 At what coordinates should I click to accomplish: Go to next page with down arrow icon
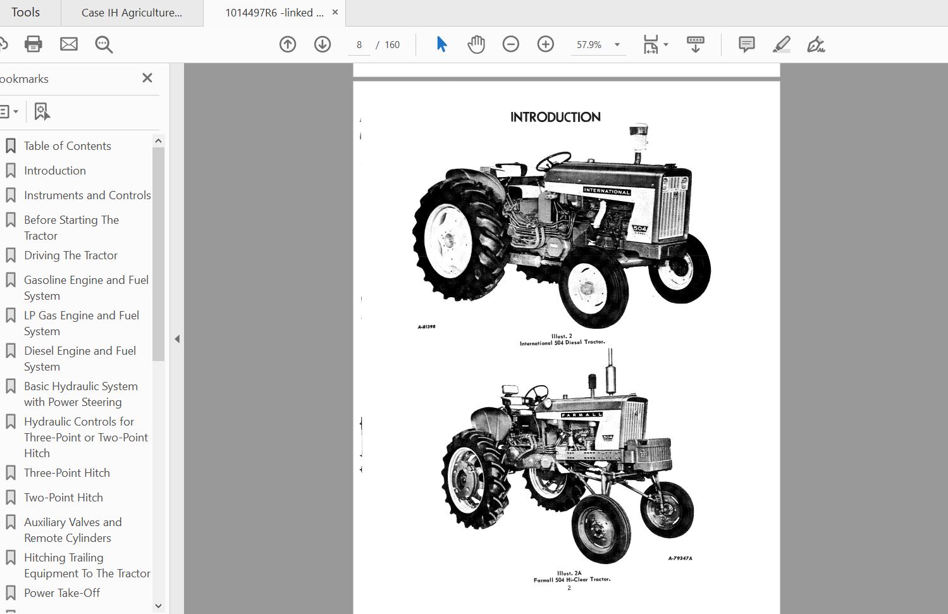pos(322,44)
